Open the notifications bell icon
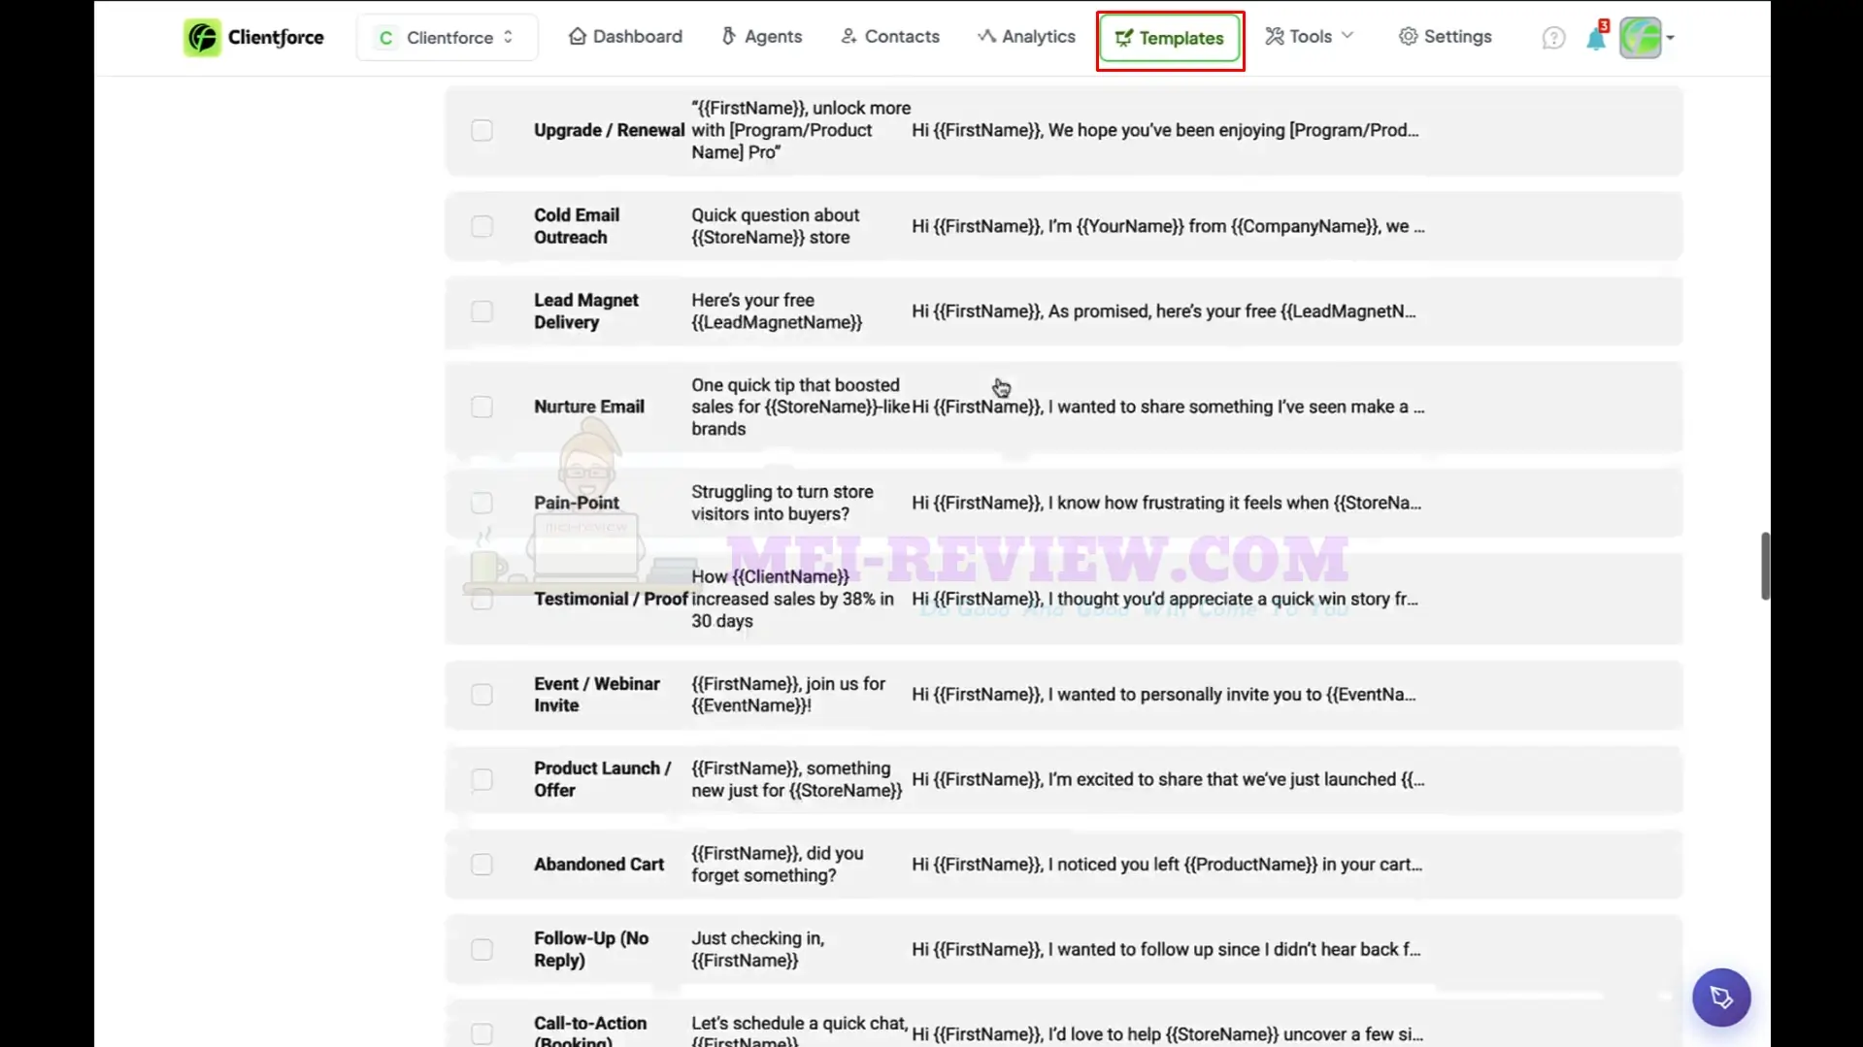Image resolution: width=1863 pixels, height=1047 pixels. [1596, 38]
